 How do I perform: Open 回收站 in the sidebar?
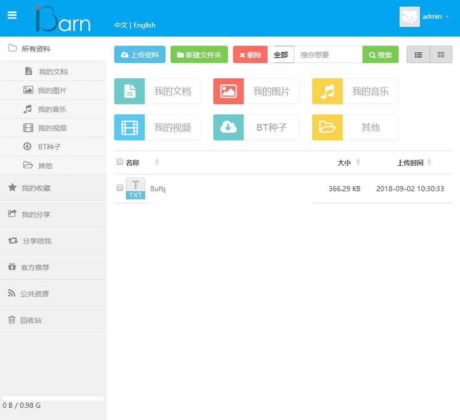(x=31, y=320)
